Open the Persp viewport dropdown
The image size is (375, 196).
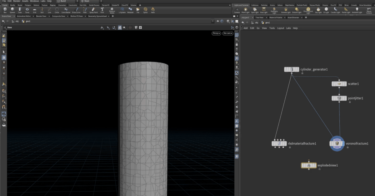216,33
